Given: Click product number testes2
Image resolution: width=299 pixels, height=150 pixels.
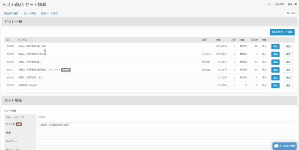Looking at the screenshot, I should (x=206, y=70).
